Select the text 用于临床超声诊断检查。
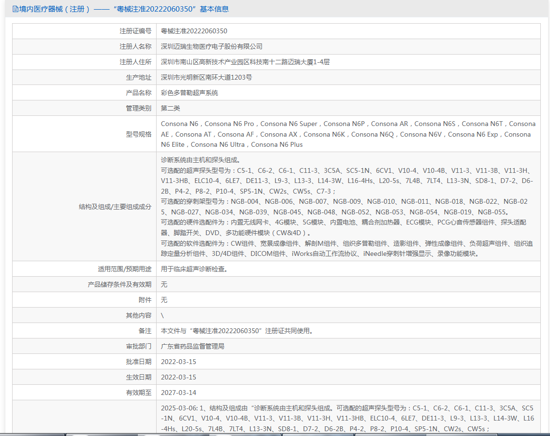Image resolution: width=550 pixels, height=436 pixels. pos(195,269)
